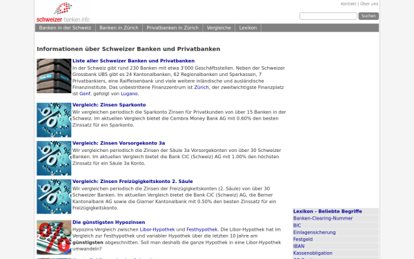Open Banken in der Schweiz menu

[x=65, y=28]
